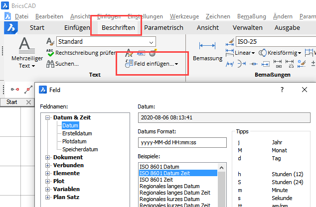Open the Standard text style dropdown

pos(107,42)
